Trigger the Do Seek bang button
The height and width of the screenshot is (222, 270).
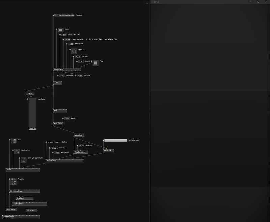[x=74, y=51]
